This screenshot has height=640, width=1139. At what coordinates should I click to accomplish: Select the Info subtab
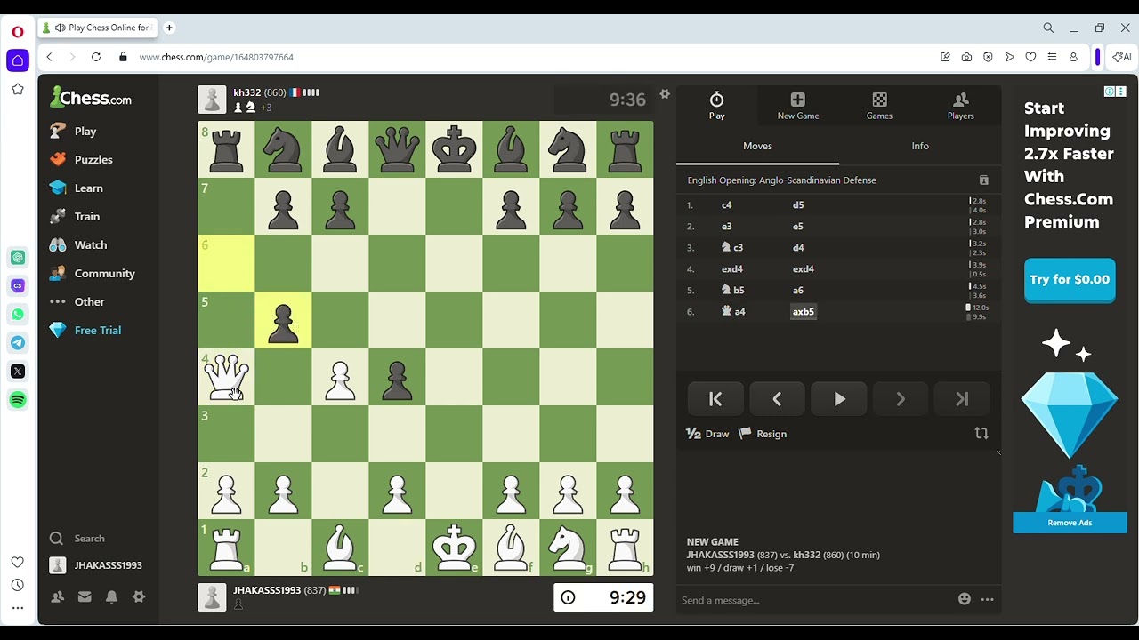click(920, 146)
